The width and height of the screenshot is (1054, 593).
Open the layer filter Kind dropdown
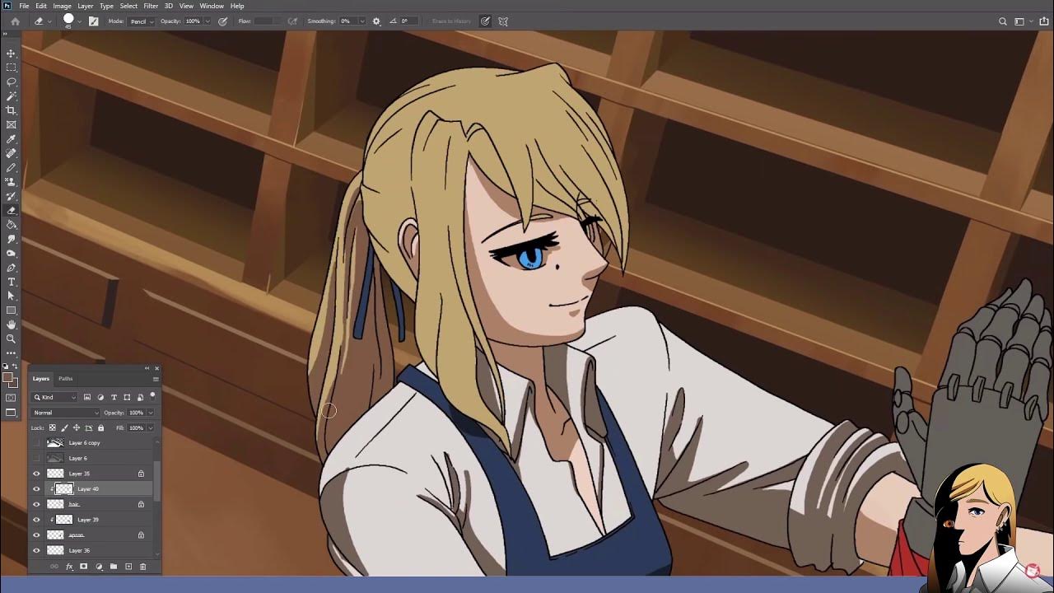55,398
